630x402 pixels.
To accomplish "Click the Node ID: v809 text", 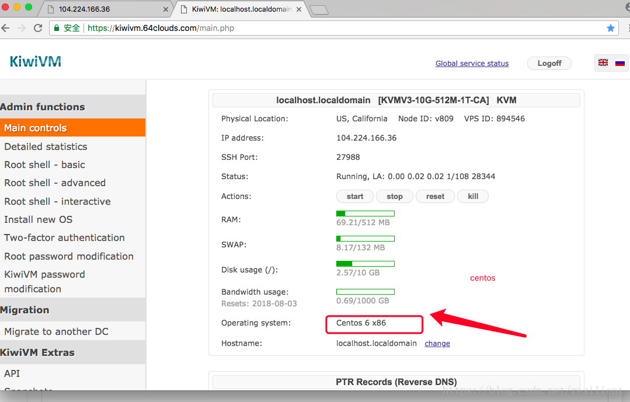I will coord(426,118).
